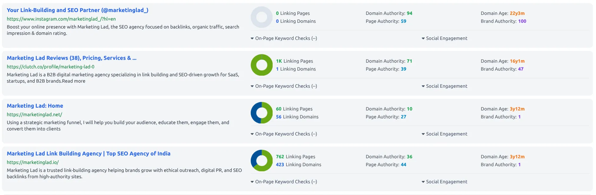596x195 pixels.
Task: Expand On-Page Keyword Checks for Instagram result
Action: point(284,38)
